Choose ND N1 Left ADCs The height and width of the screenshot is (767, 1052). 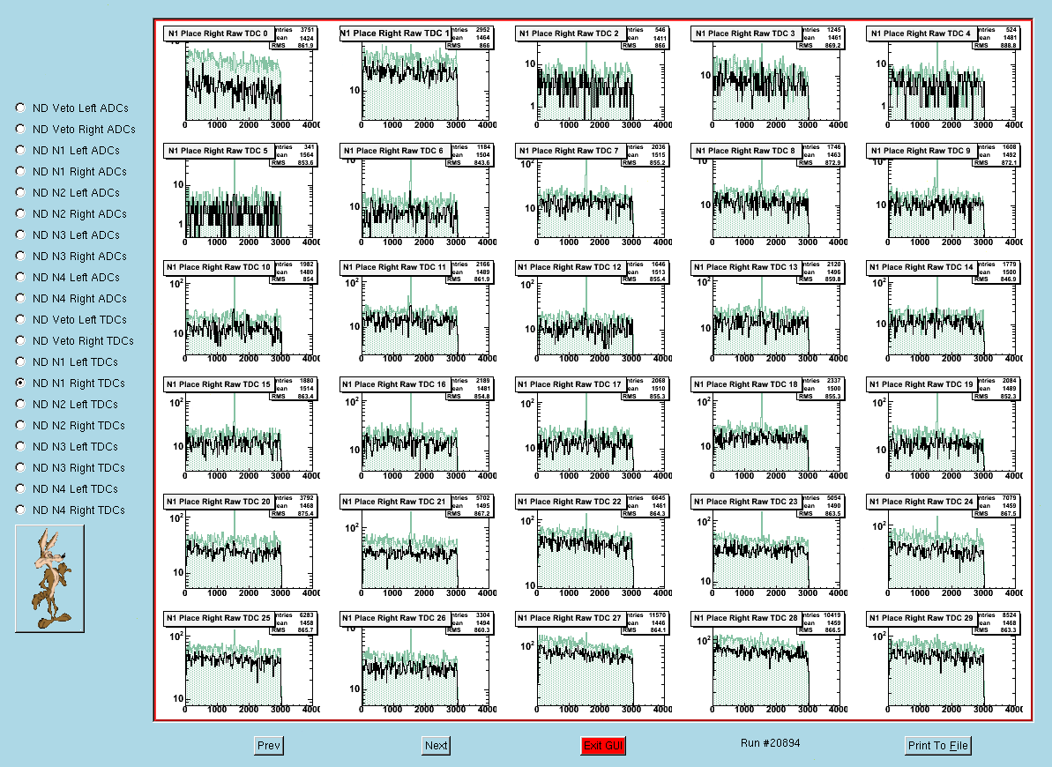coord(21,150)
